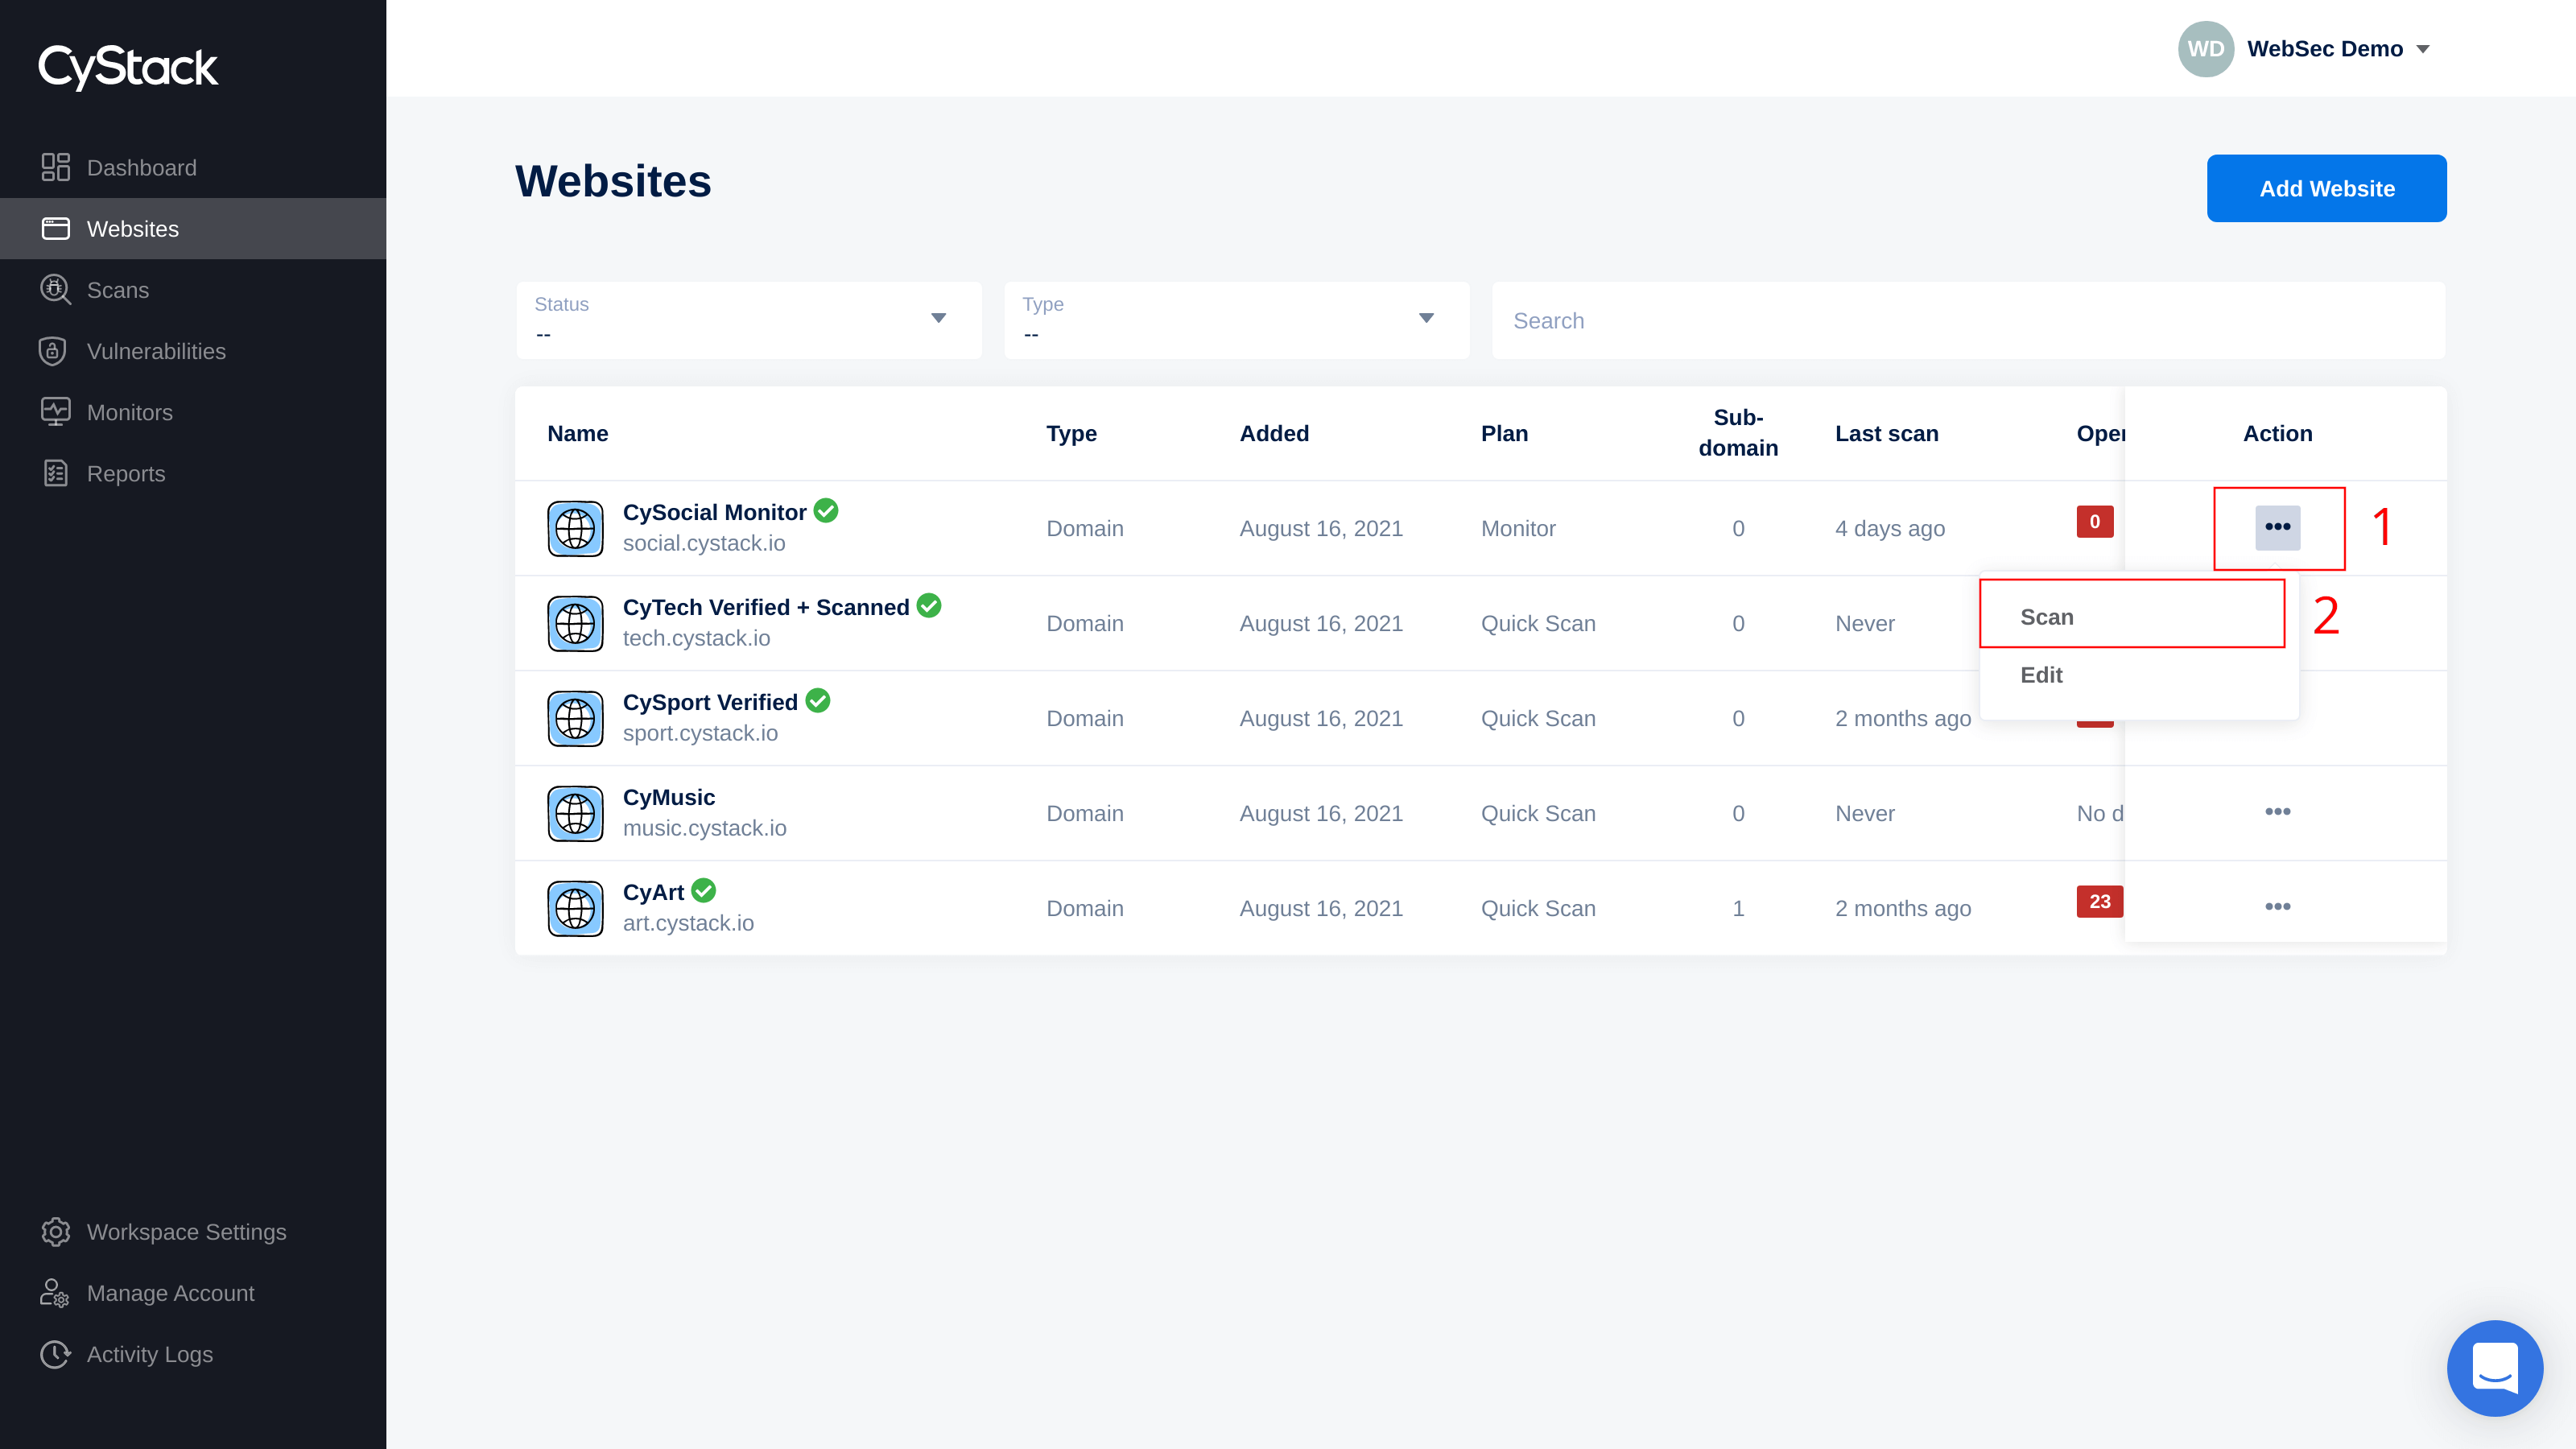Expand the Status filter dropdown

749,320
